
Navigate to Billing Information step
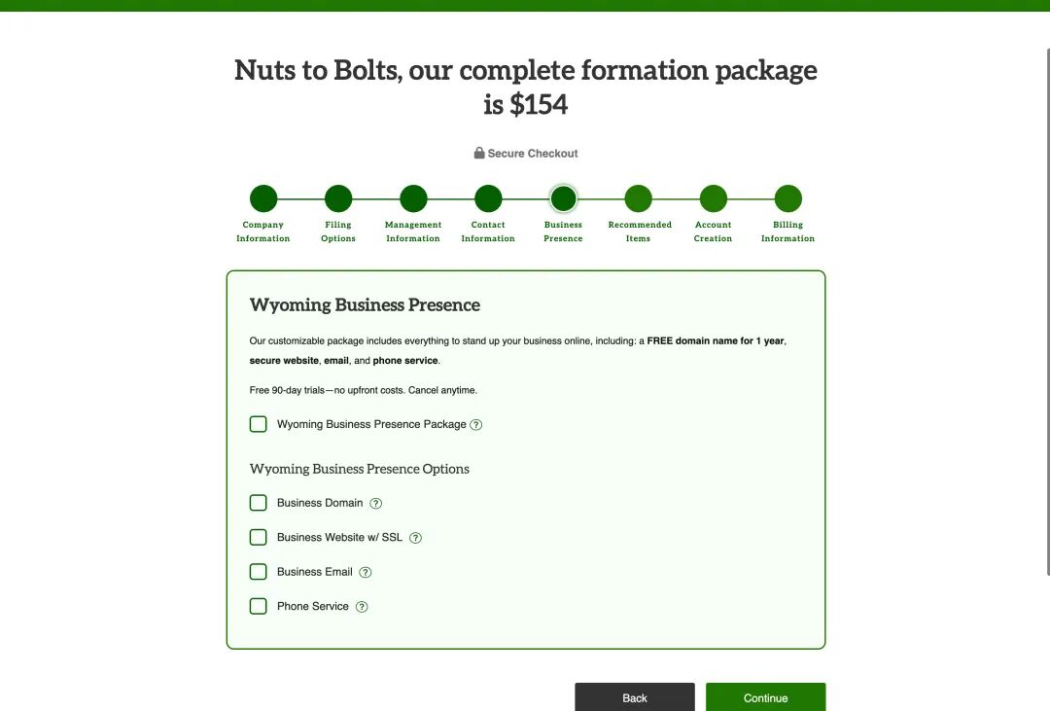coord(787,199)
